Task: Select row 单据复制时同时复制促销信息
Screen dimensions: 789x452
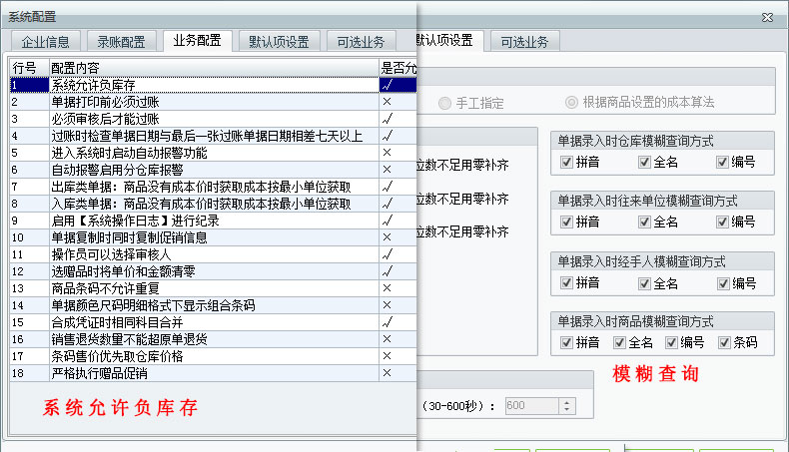Action: coord(214,237)
